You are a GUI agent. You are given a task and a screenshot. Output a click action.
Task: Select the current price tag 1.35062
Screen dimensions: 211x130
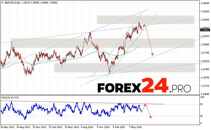click(x=205, y=30)
